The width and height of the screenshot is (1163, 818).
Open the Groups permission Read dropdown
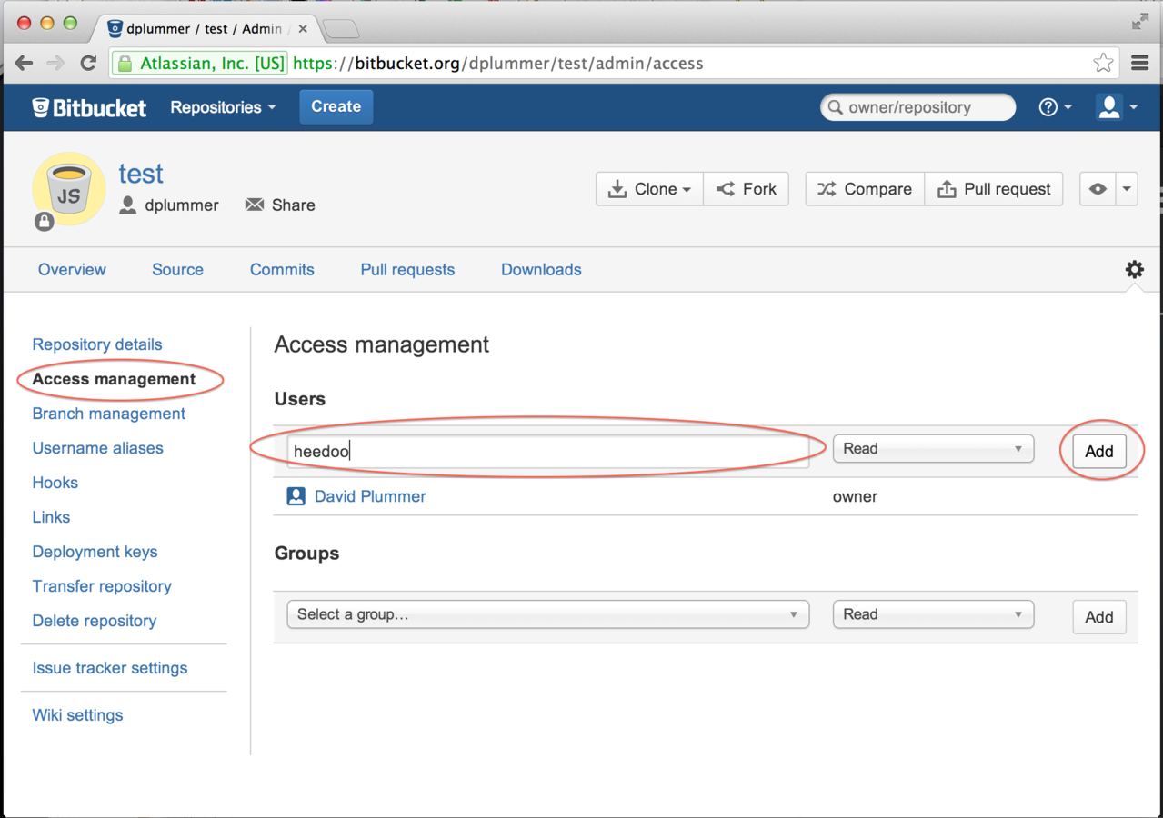pos(933,614)
